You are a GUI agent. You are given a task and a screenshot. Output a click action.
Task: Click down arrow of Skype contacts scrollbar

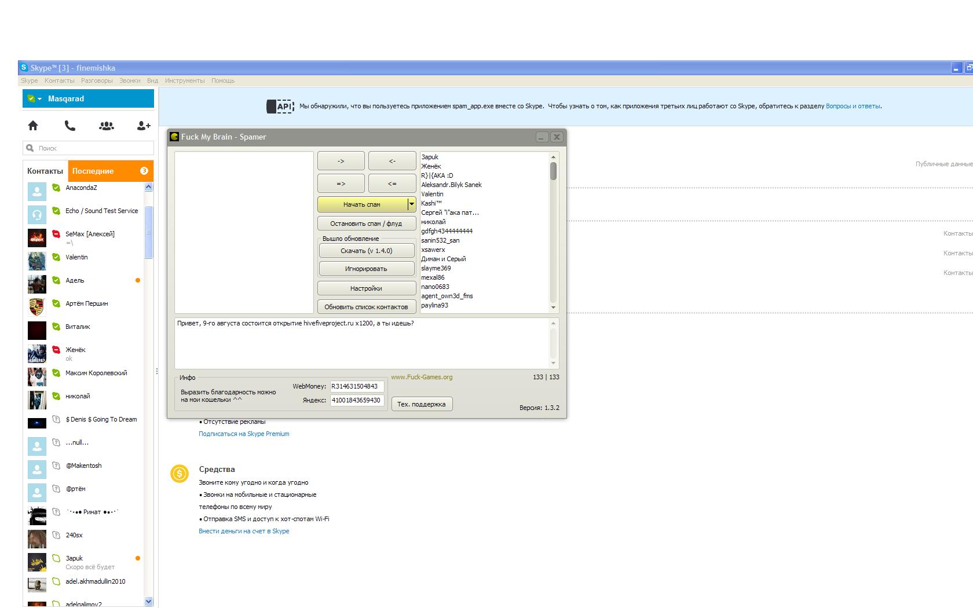[148, 601]
